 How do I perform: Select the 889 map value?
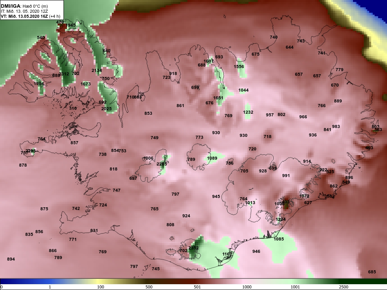point(338,101)
